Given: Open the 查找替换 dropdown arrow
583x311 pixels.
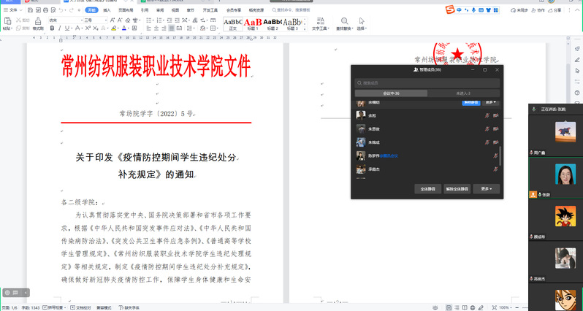Looking at the screenshot, I should point(352,28).
